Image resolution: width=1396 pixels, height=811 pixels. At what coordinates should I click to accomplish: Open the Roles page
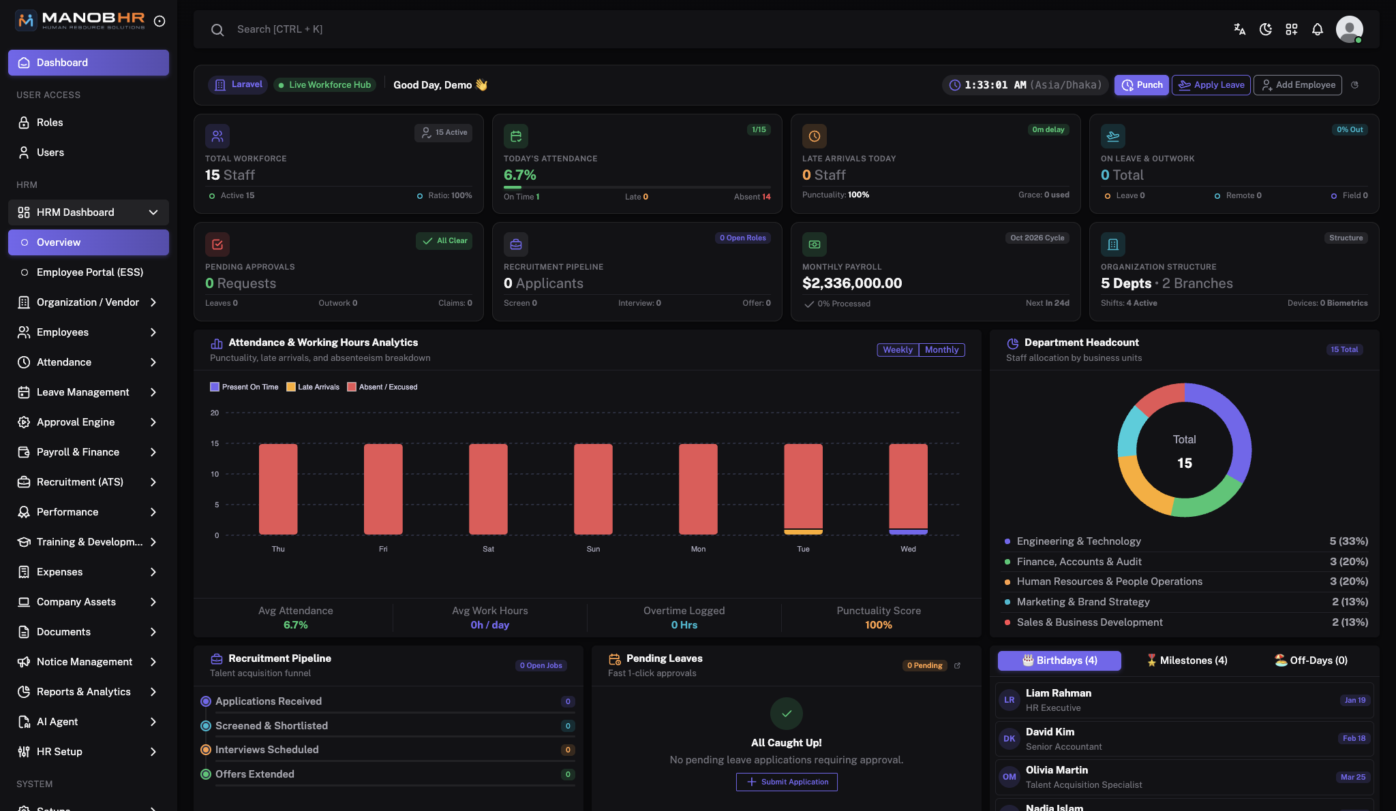coord(89,123)
